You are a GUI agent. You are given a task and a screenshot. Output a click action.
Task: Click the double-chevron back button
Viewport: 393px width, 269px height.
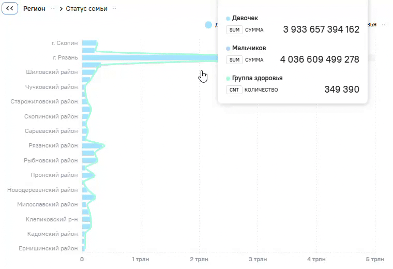(10, 8)
